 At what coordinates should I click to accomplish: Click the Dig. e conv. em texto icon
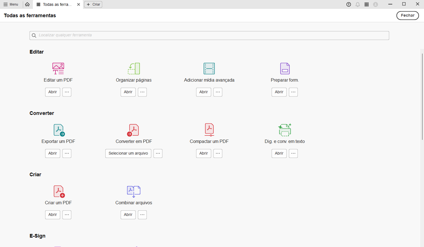click(285, 130)
